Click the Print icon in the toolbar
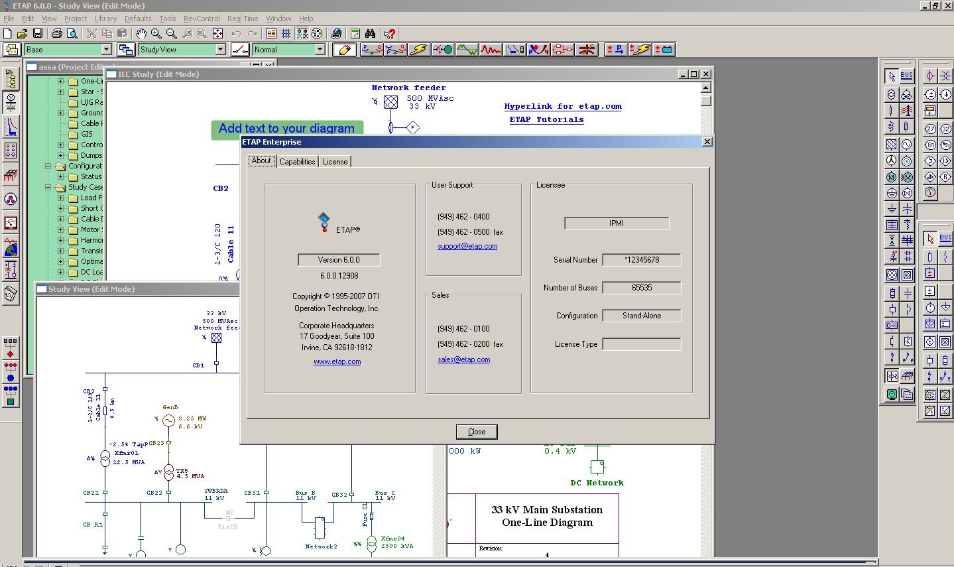 57,33
